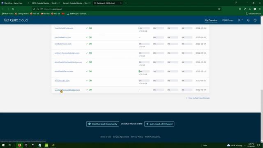Open the domain dated 2022-10-26
263x148 pixels.
pyautogui.click(x=64, y=28)
